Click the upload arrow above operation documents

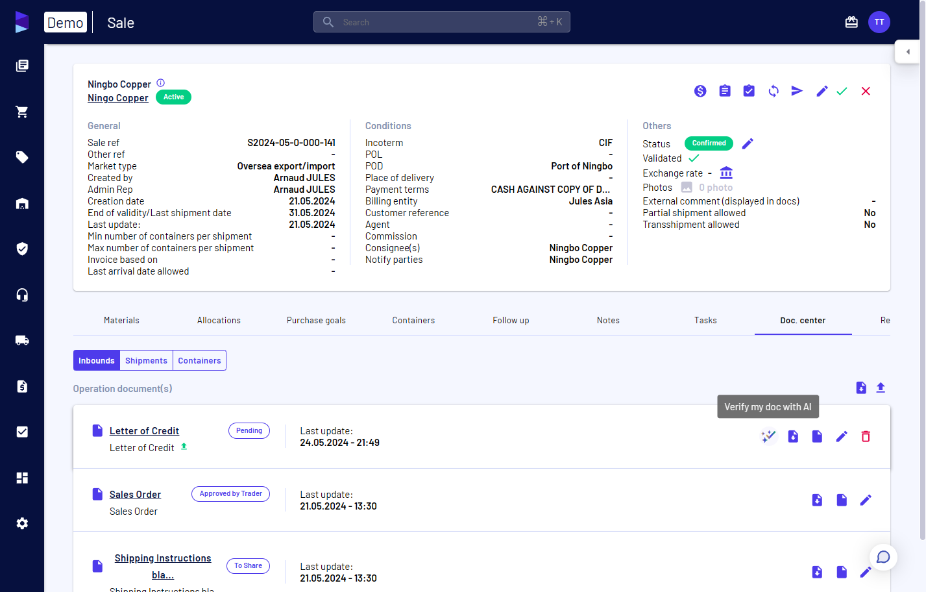tap(881, 388)
